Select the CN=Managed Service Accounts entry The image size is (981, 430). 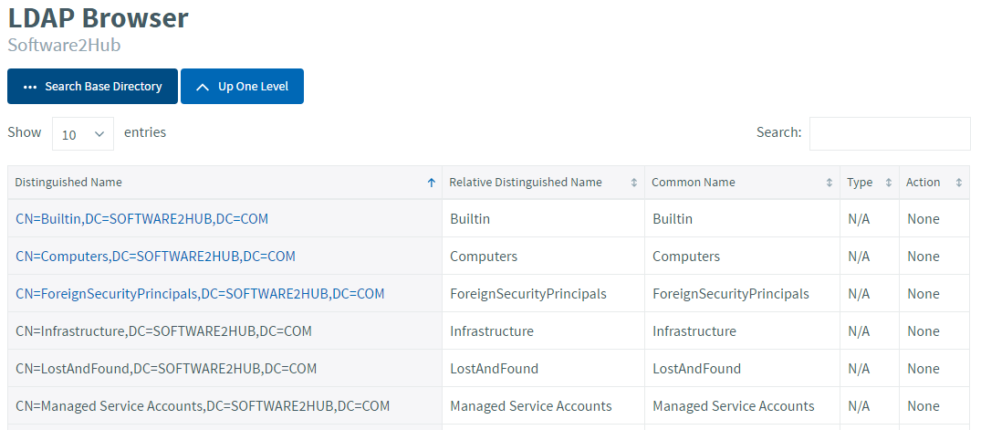coord(203,406)
